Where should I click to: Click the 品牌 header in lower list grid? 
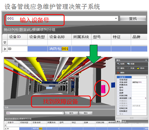point(89,122)
